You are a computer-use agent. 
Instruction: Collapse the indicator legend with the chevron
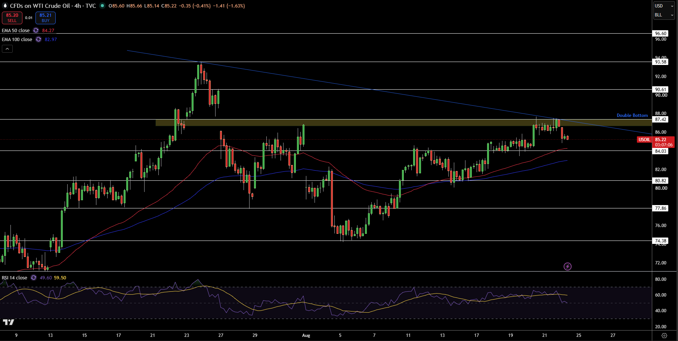click(7, 49)
